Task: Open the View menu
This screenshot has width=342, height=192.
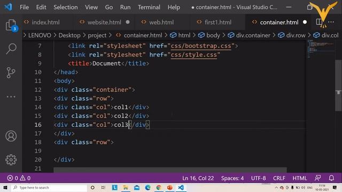Action: [91, 7]
